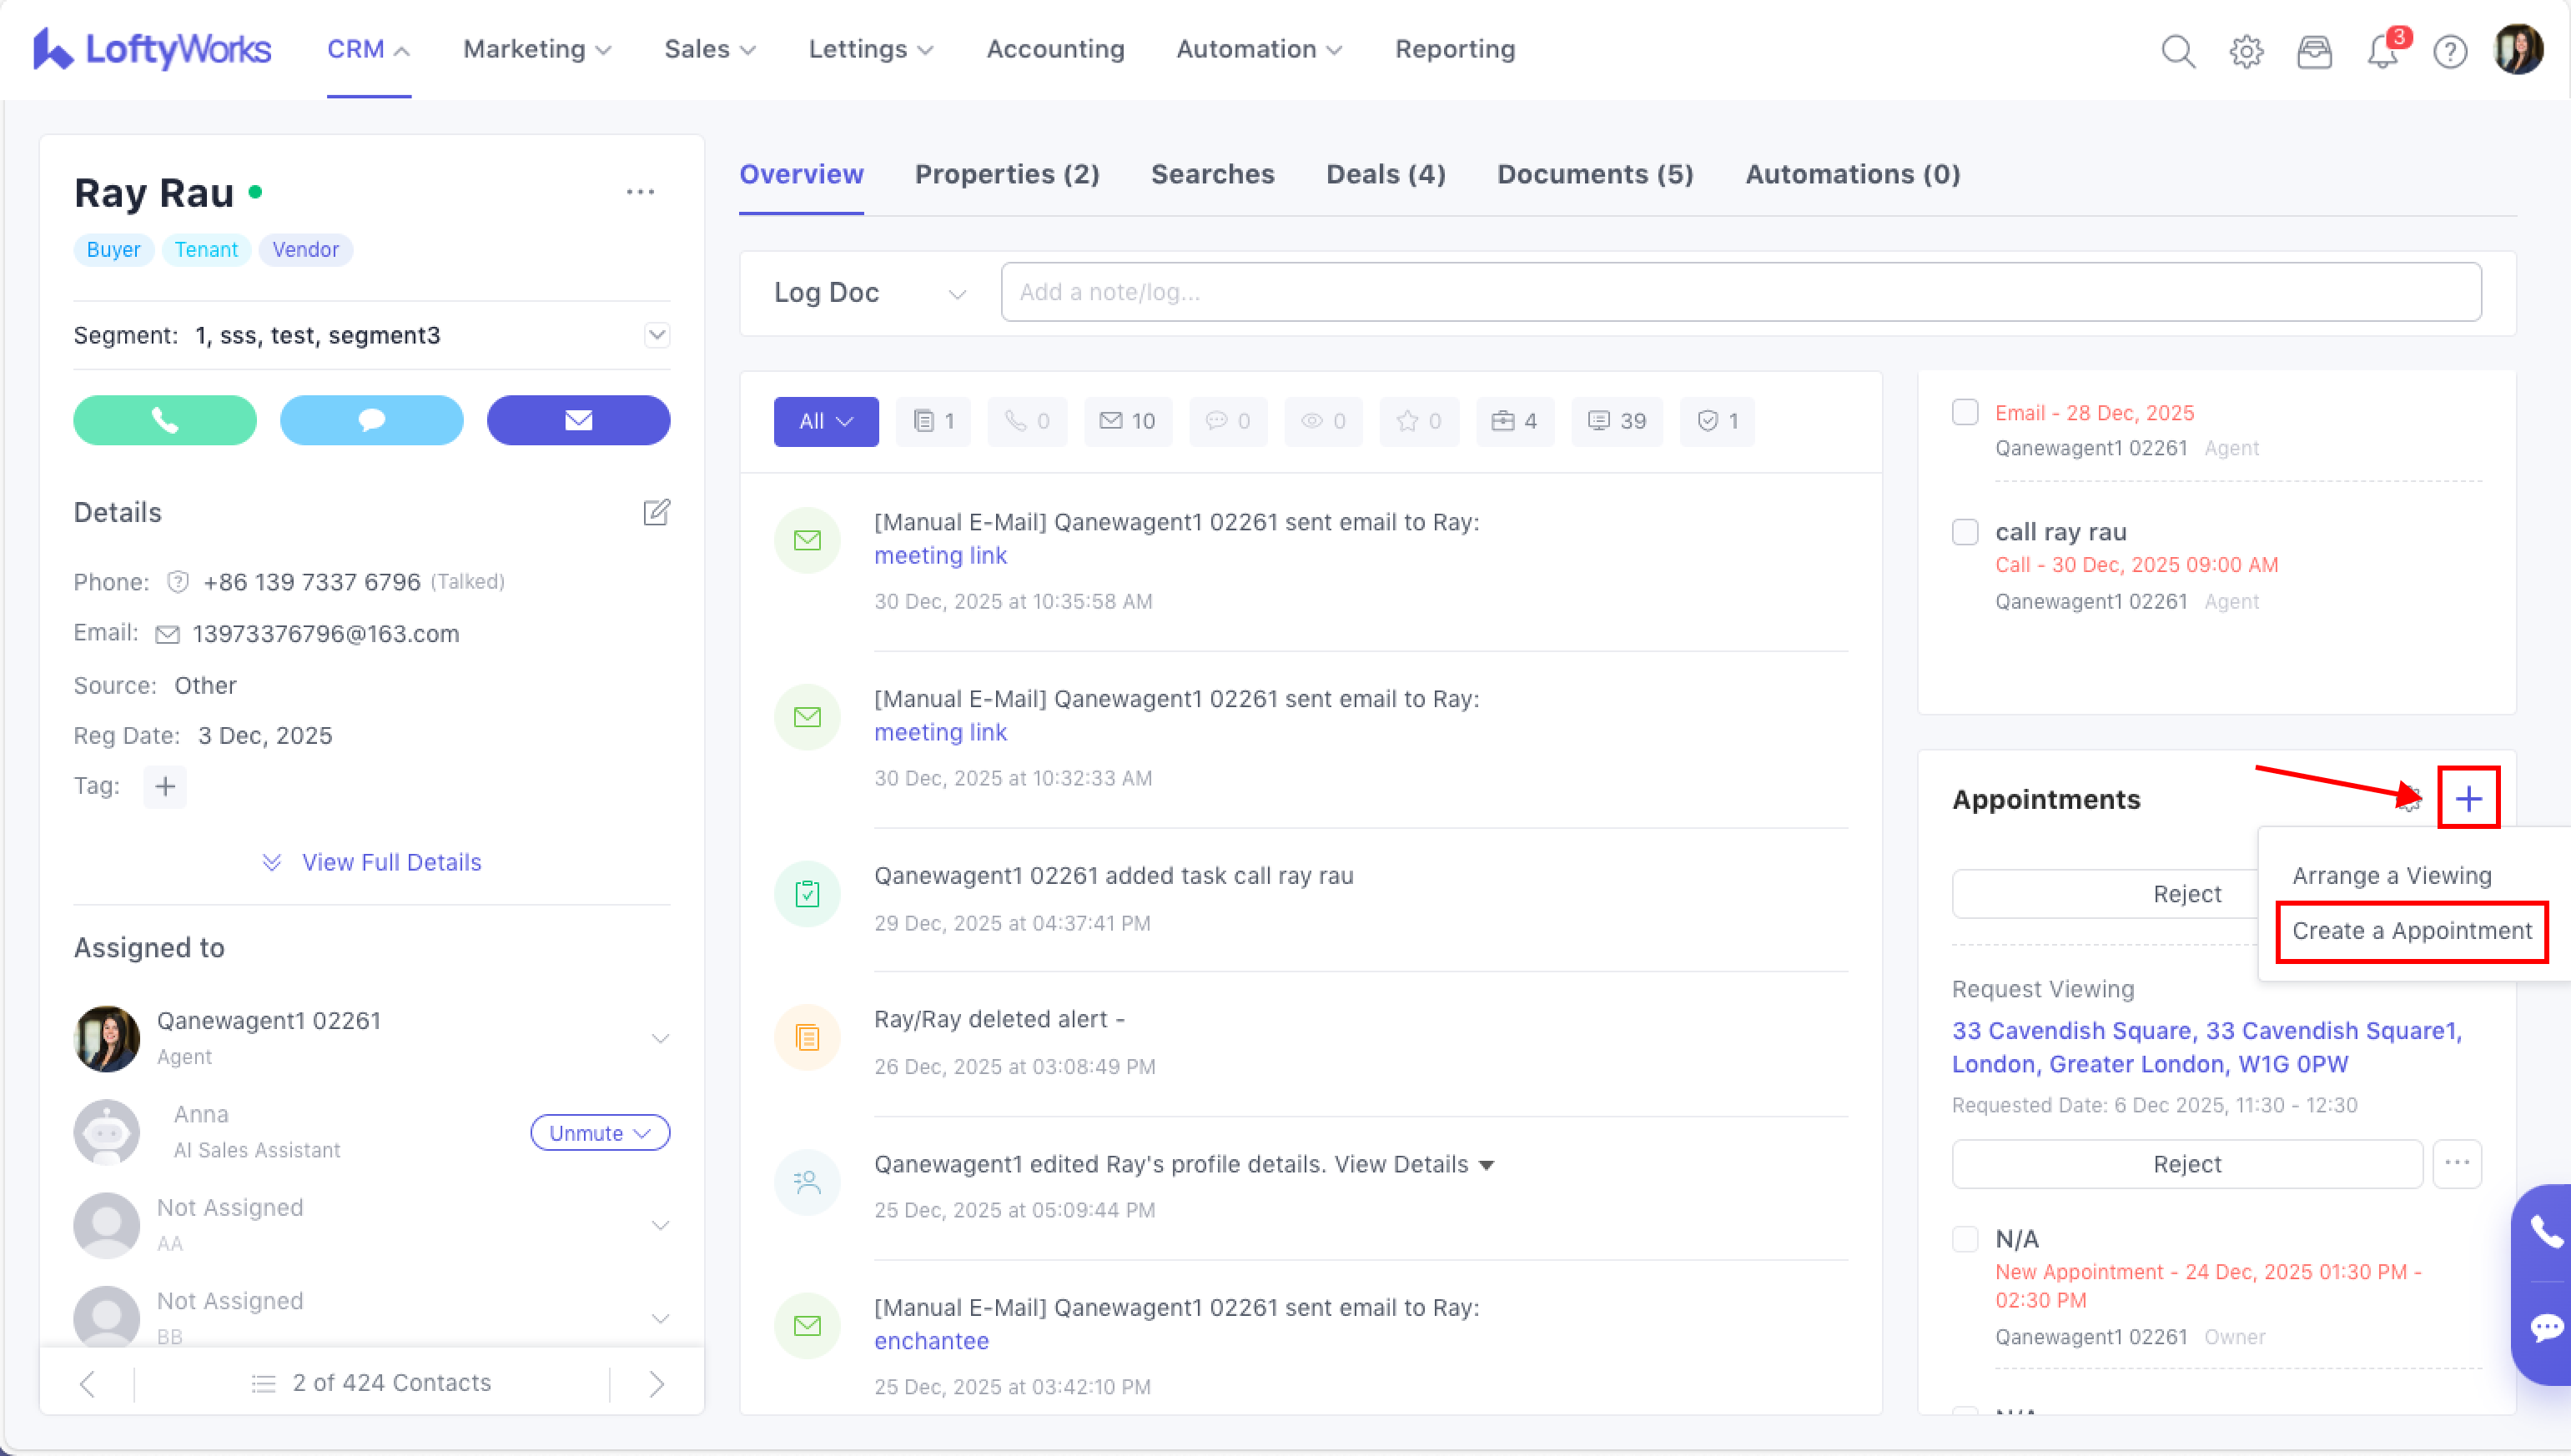Open the Unmute dropdown for Anna
Viewport: 2571px width, 1456px height.
[x=599, y=1133]
